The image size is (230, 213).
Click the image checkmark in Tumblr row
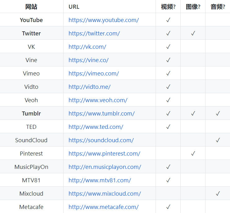tap(193, 113)
